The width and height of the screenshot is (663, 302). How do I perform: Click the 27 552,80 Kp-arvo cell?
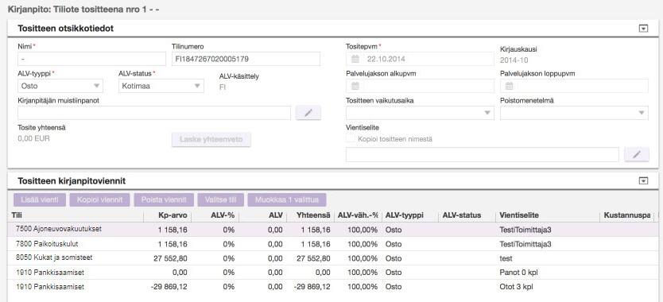(x=170, y=258)
